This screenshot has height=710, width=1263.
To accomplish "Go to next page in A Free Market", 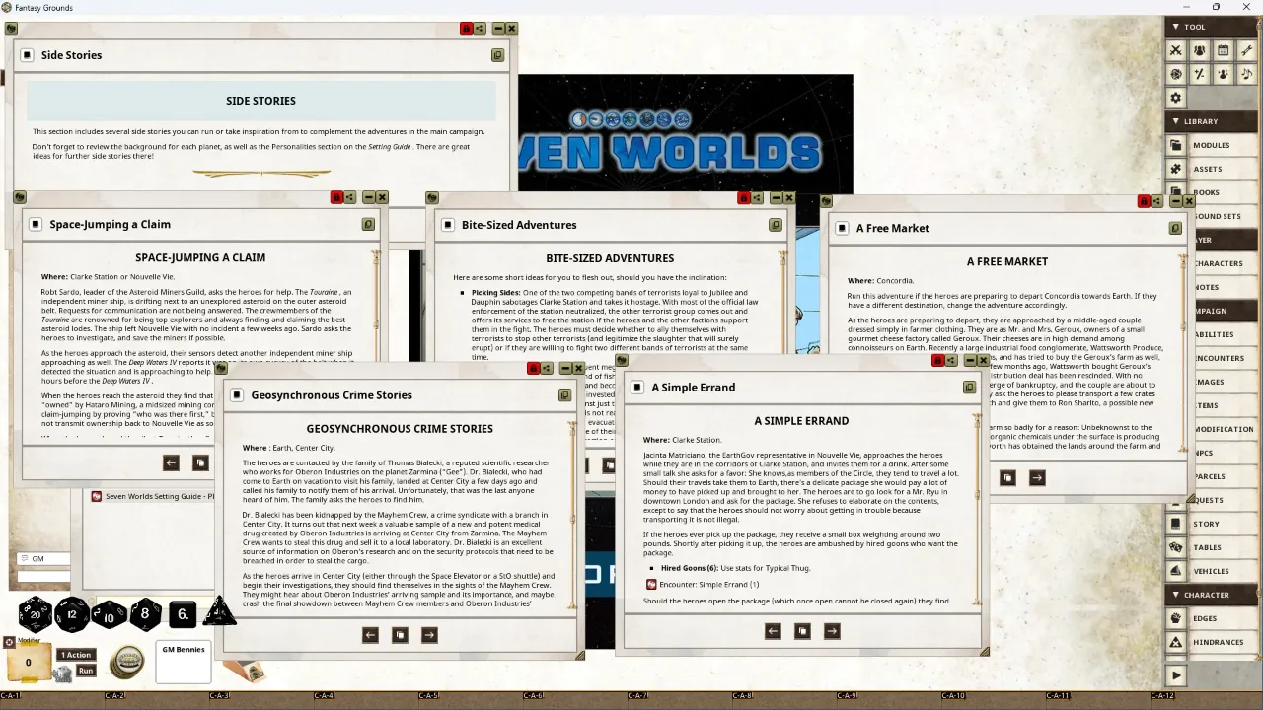I will click(x=1037, y=477).
